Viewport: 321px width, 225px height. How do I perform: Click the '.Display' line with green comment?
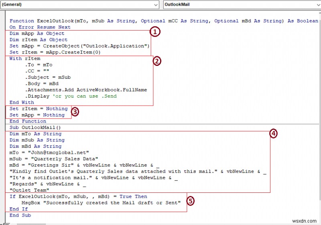tap(71, 96)
